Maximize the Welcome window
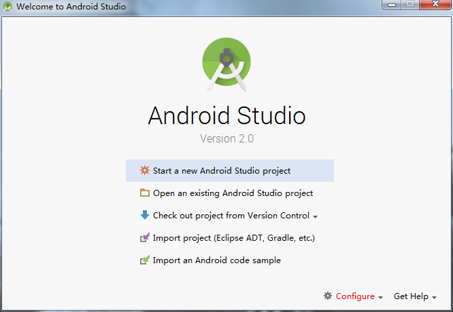This screenshot has height=312, width=453. tap(410, 4)
